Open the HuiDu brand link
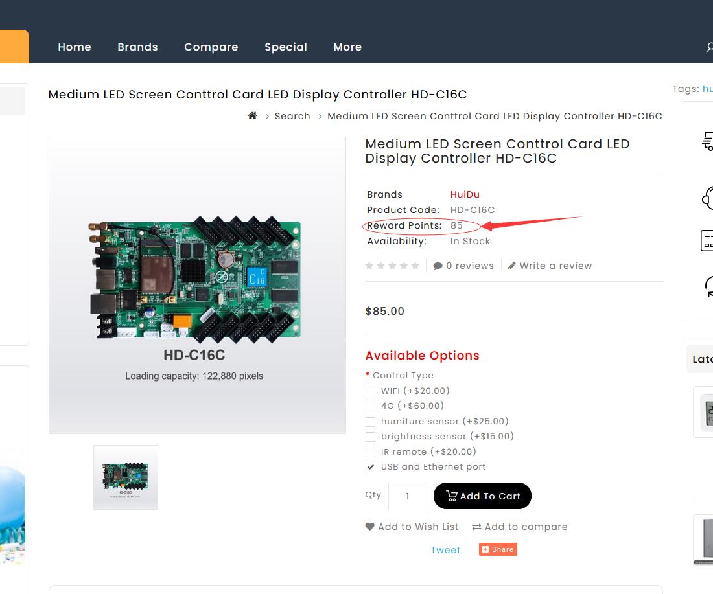The width and height of the screenshot is (713, 594). [x=465, y=194]
